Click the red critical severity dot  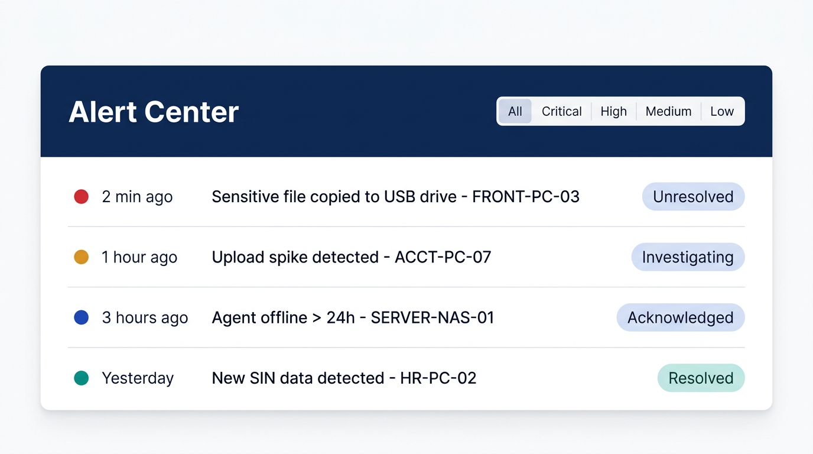(x=81, y=196)
